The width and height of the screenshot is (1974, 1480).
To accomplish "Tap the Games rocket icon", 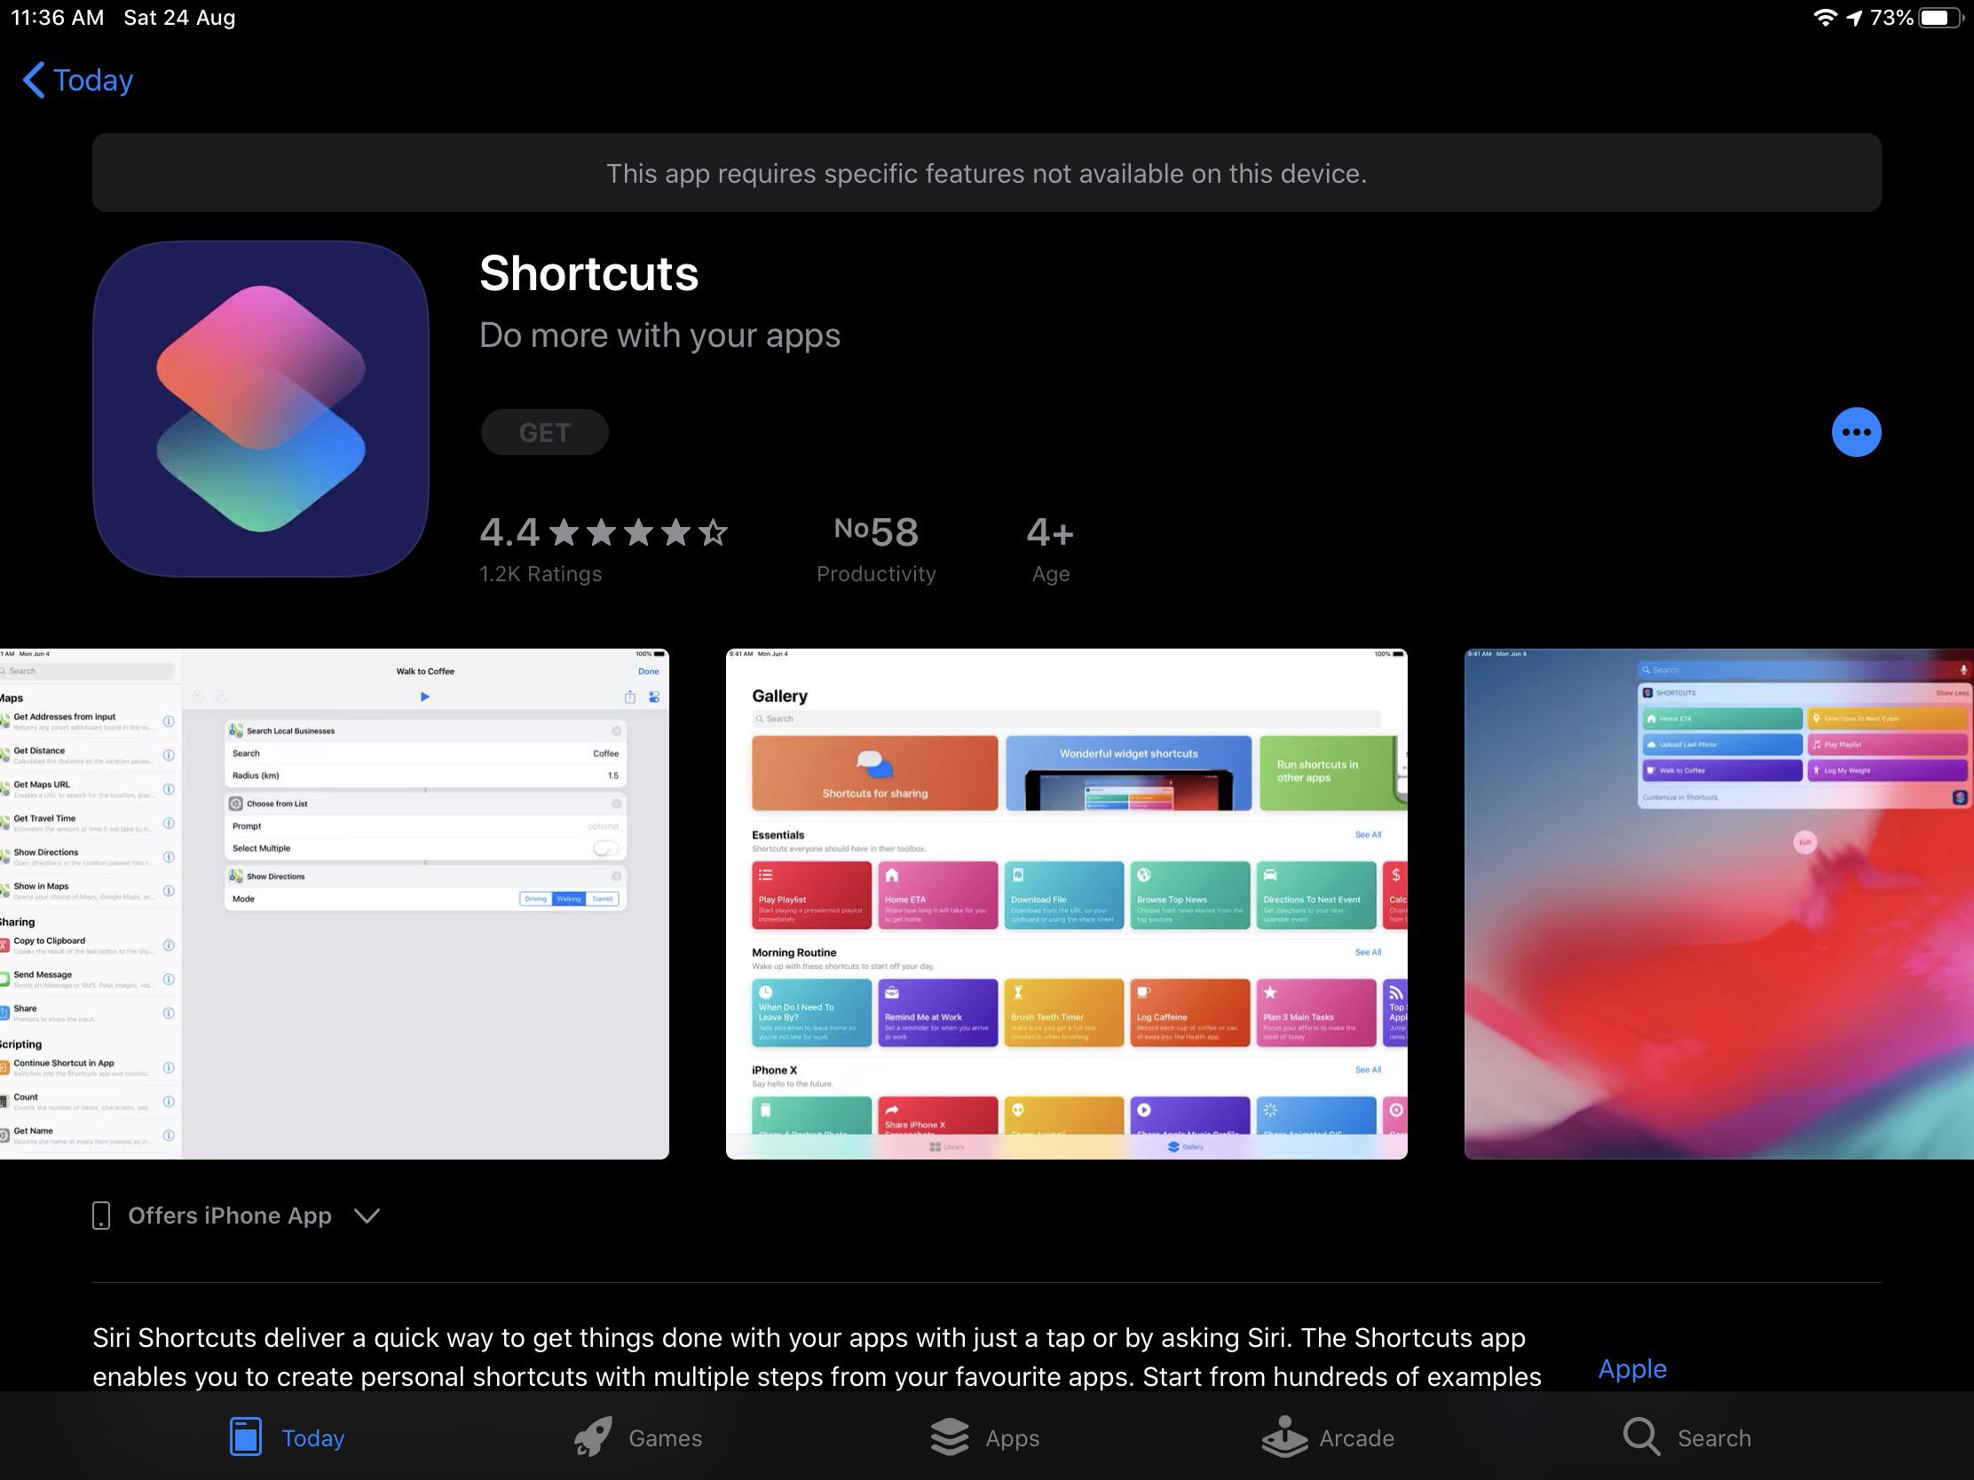I will click(593, 1437).
